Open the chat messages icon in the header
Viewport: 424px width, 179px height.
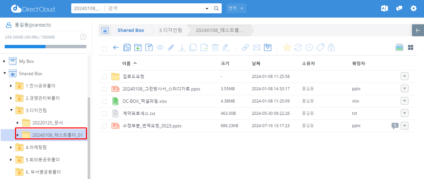tap(399, 8)
